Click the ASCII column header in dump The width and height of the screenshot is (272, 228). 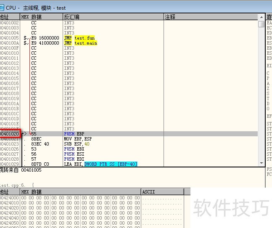pos(149,192)
